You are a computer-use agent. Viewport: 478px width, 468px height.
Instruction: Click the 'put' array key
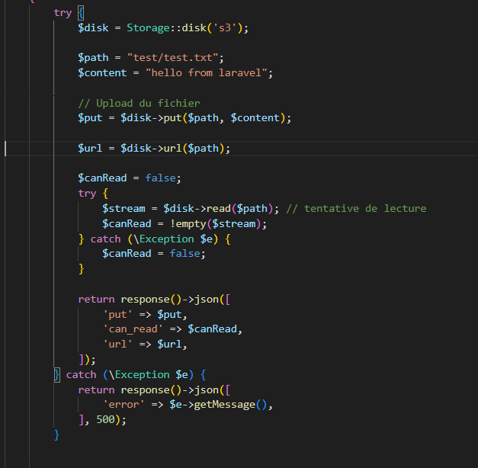[117, 314]
